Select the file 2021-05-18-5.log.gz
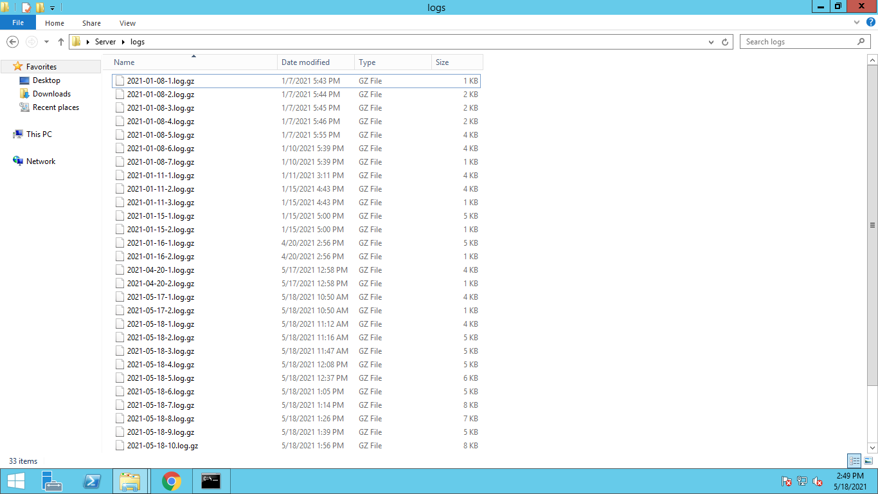The image size is (878, 494). [x=296, y=378]
